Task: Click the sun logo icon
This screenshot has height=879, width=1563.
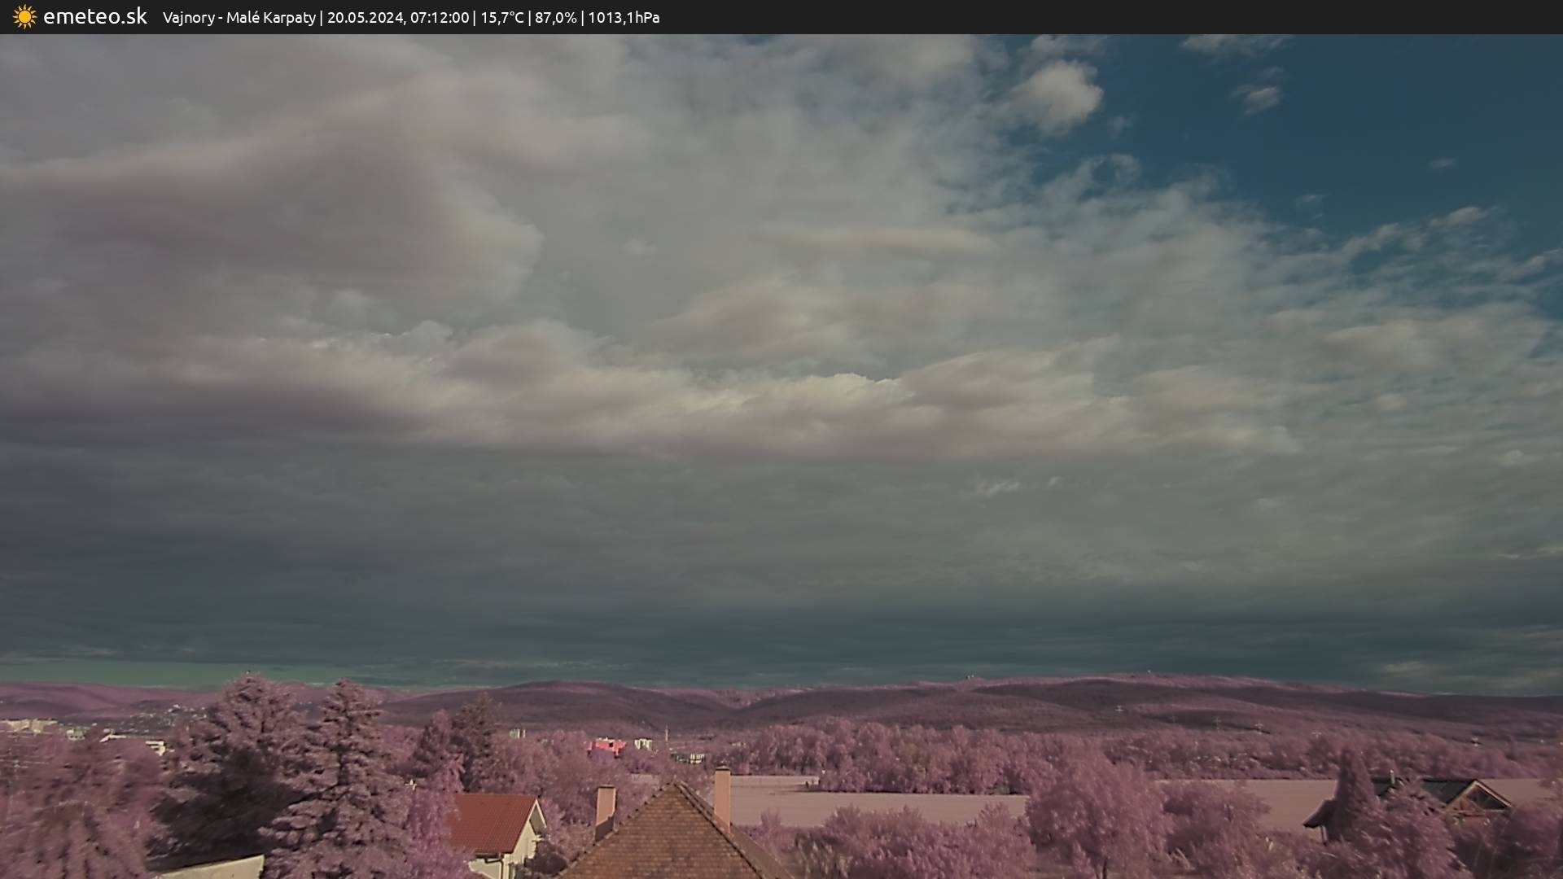Action: [x=24, y=17]
